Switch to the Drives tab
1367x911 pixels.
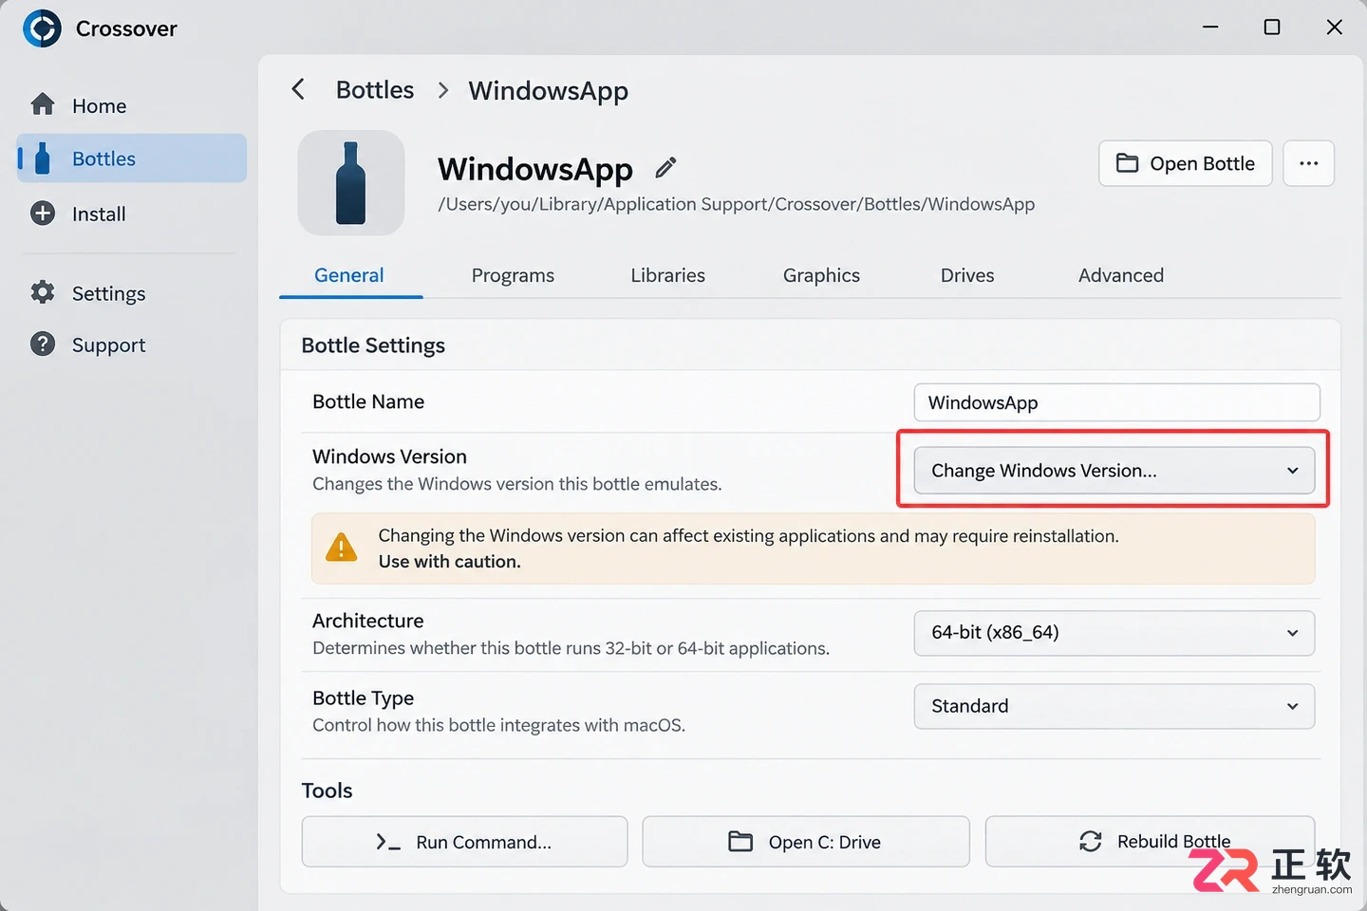click(967, 275)
